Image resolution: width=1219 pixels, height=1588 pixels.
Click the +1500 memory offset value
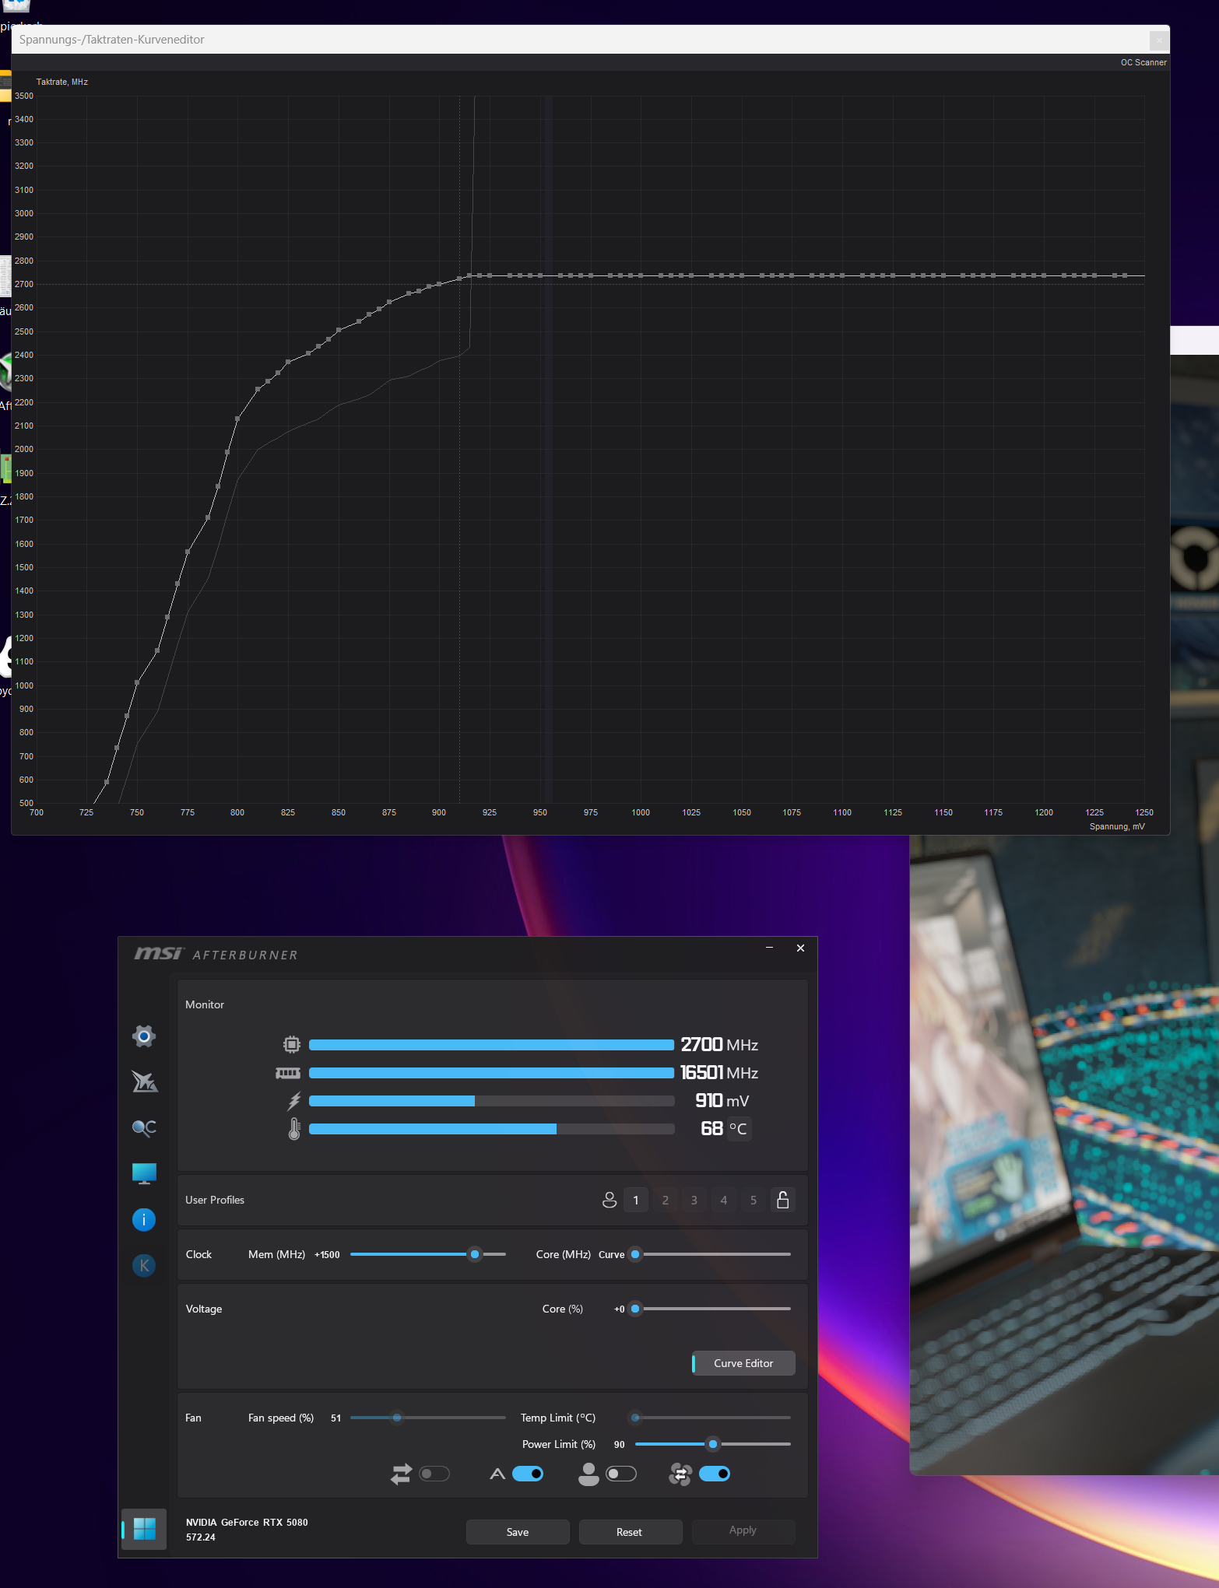click(327, 1255)
